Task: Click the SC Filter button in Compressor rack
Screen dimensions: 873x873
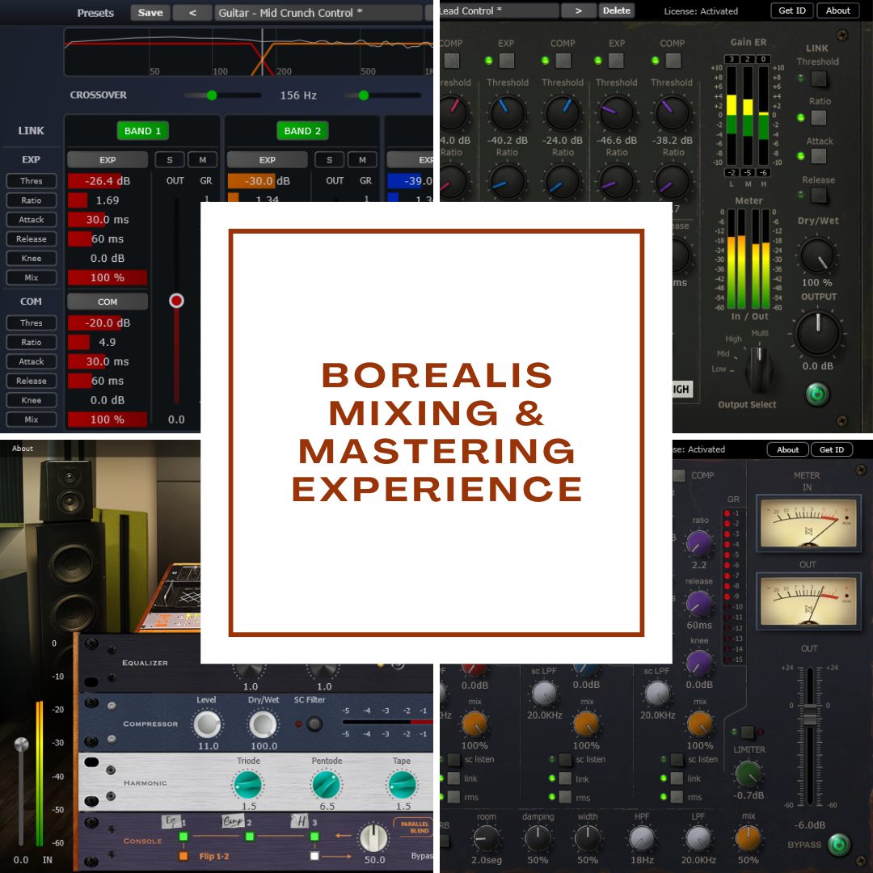Action: [x=314, y=723]
